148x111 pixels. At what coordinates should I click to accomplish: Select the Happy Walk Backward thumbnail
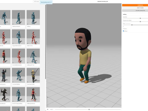(x=18, y=37)
